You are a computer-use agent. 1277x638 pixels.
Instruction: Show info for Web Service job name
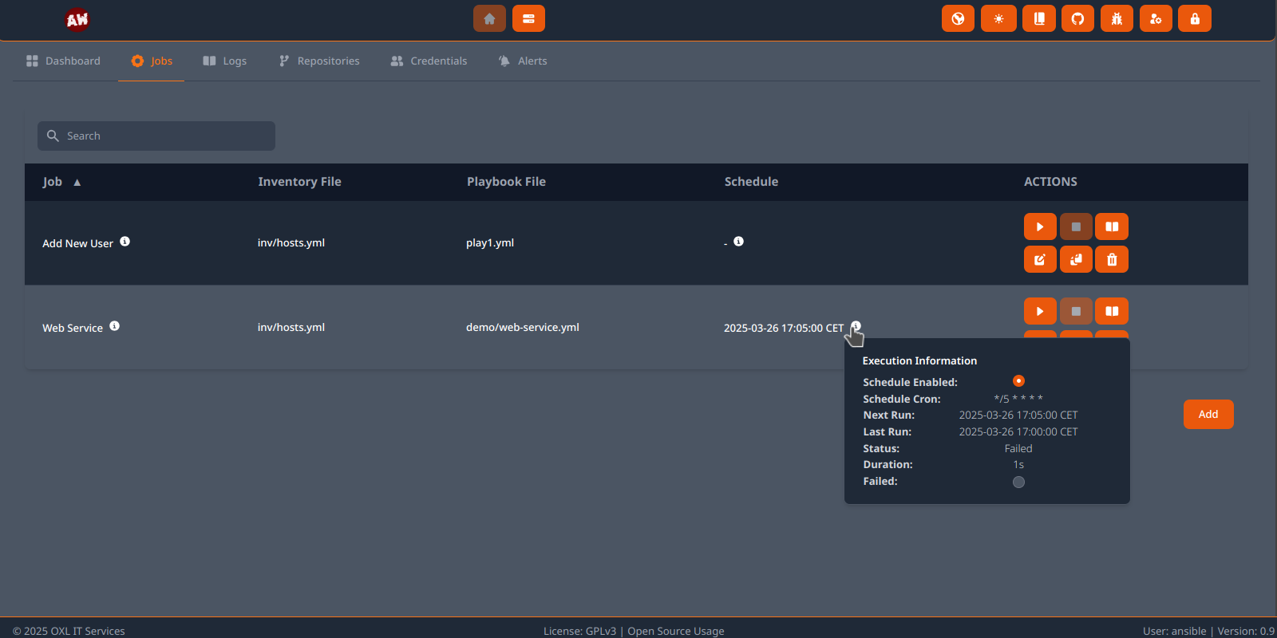pos(115,326)
